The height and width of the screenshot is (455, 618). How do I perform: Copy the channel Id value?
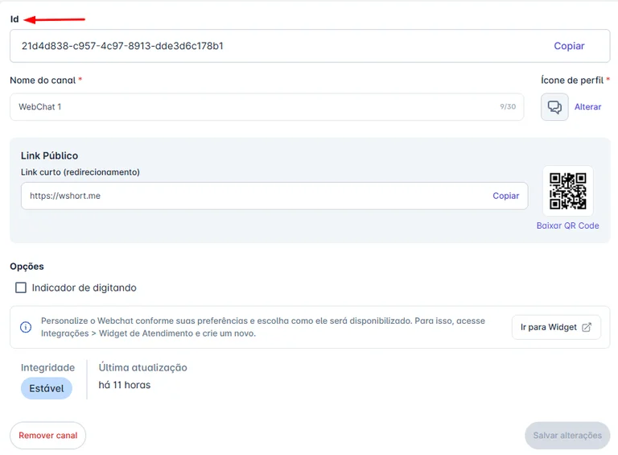click(569, 46)
